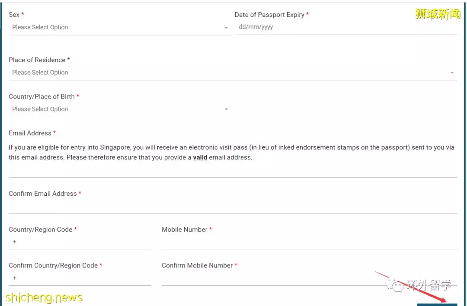Viewport: 467px width, 306px height.
Task: Click the 环外留学 watermark text
Action: pyautogui.click(x=428, y=285)
